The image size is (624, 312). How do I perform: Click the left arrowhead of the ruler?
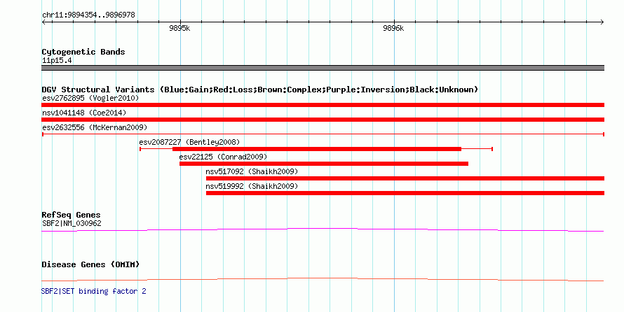(x=43, y=22)
